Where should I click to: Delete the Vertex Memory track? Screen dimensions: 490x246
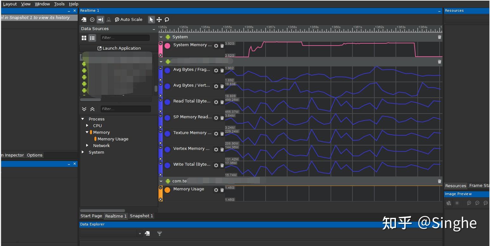pyautogui.click(x=222, y=150)
